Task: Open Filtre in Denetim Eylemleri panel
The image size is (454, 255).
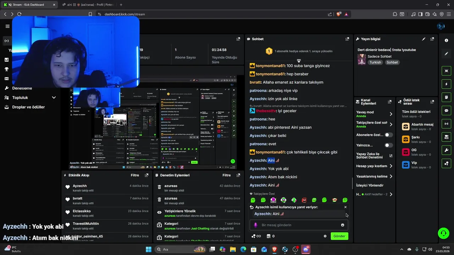Action: click(227, 175)
